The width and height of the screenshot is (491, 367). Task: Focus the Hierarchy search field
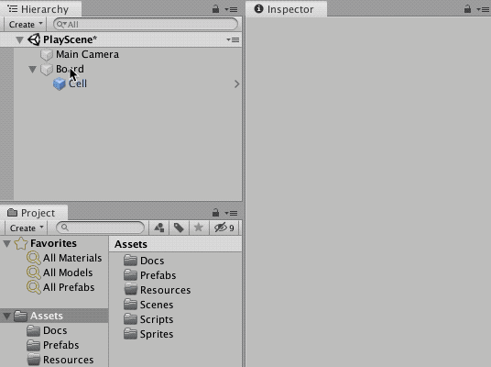tap(146, 25)
